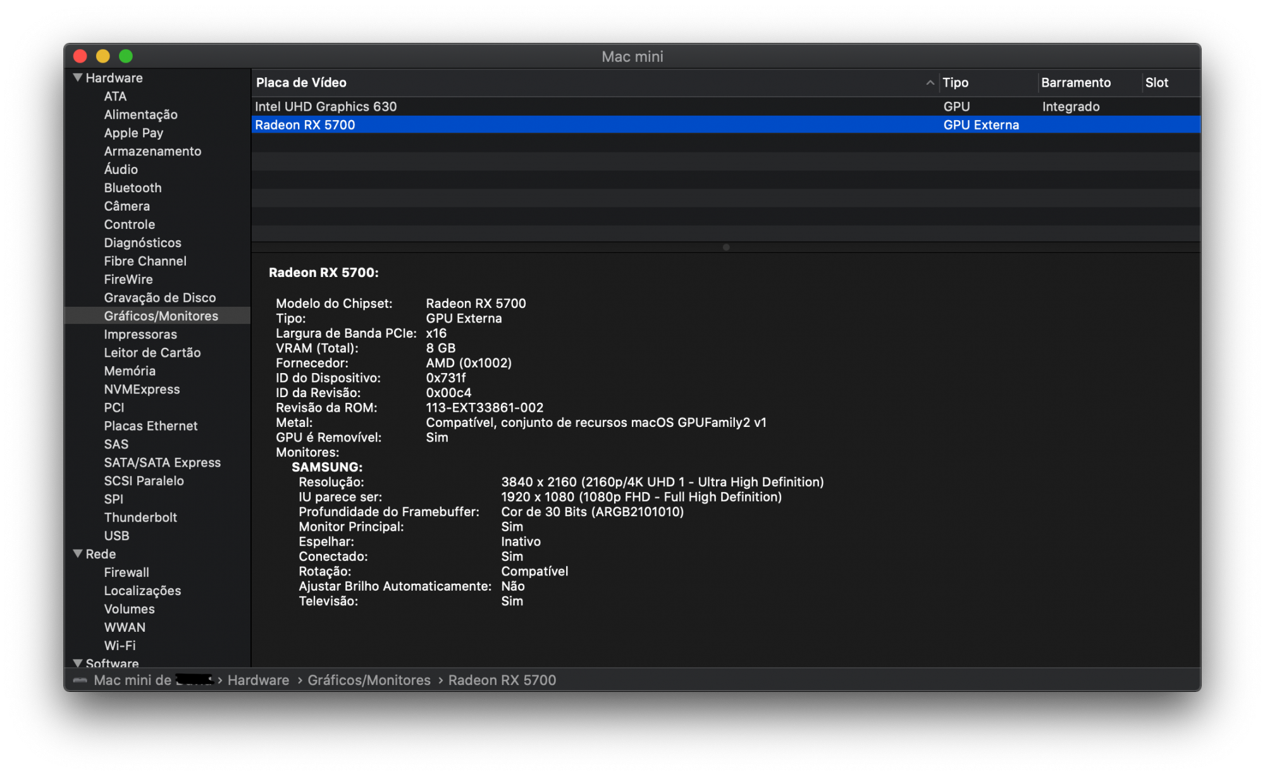Open Thunderbolt in the sidebar
This screenshot has width=1265, height=776.
tap(140, 517)
